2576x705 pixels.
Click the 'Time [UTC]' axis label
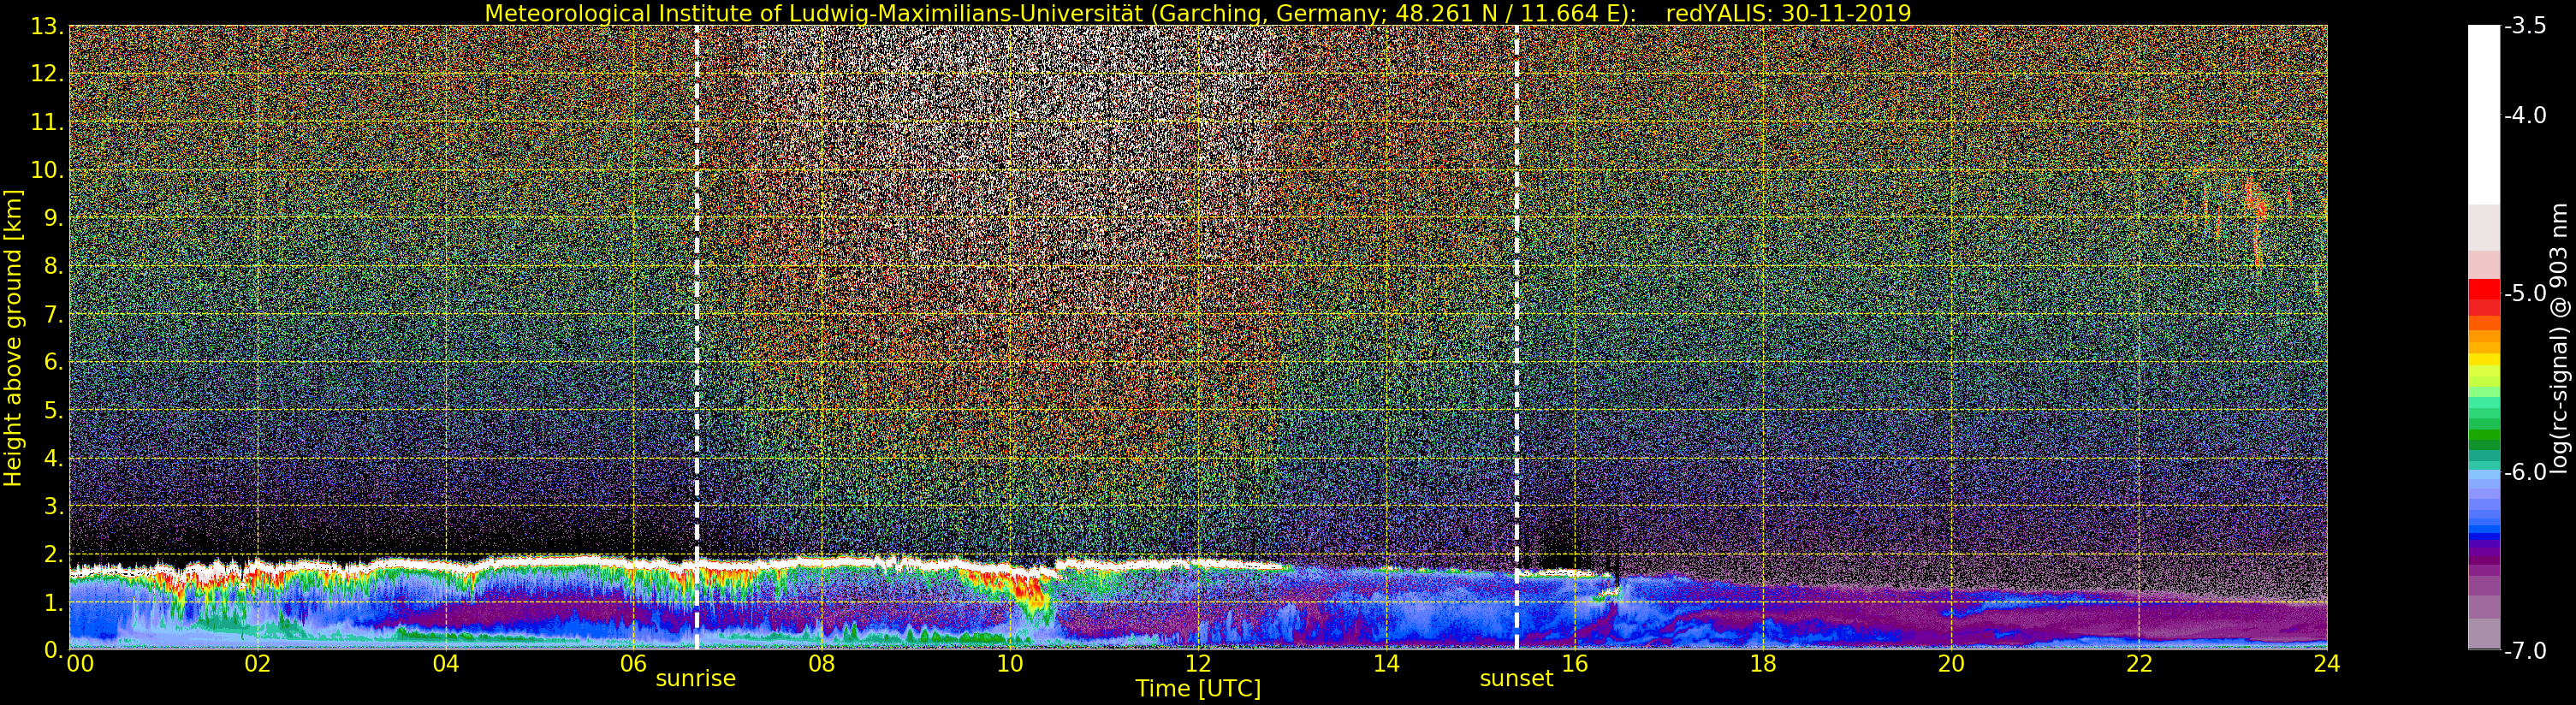coord(1198,689)
